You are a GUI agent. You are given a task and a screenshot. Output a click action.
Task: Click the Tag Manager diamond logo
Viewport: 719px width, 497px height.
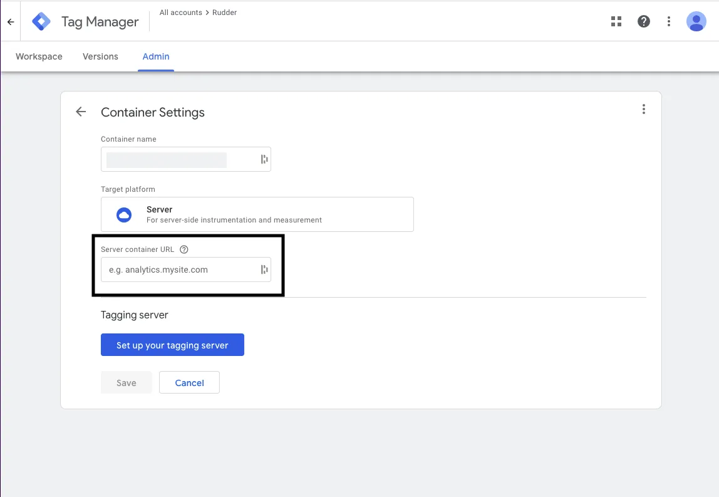(x=41, y=21)
